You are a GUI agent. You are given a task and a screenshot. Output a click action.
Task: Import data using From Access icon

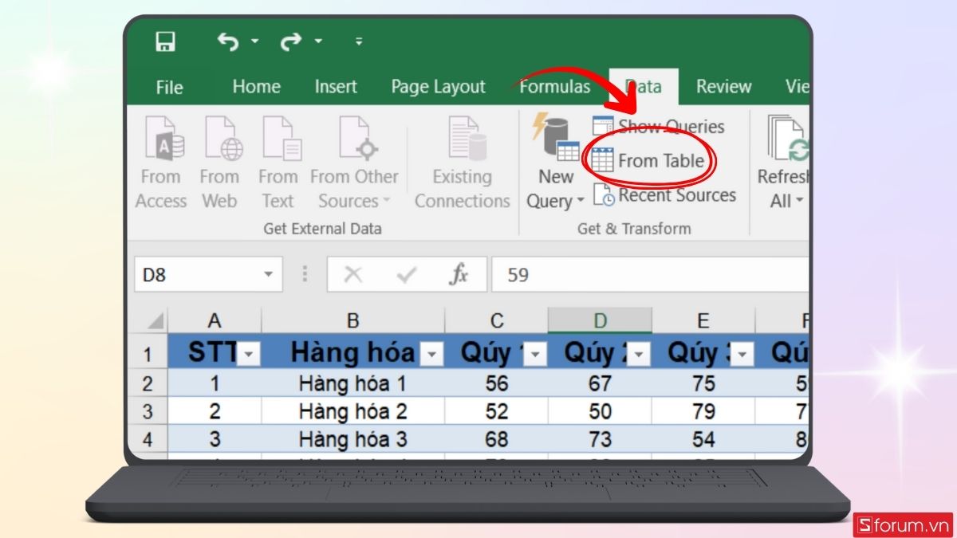160,163
